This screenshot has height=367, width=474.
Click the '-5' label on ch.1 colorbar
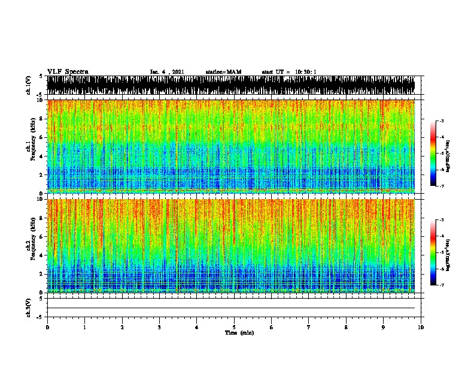441,154
